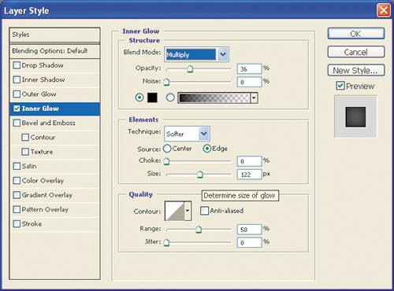The image size is (394, 291).
Task: Click the Multiply blend mode field
Action: (191, 54)
